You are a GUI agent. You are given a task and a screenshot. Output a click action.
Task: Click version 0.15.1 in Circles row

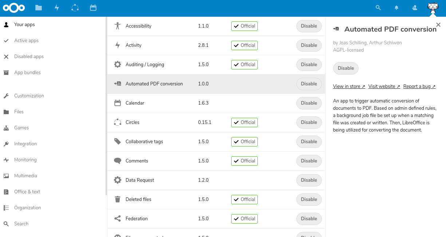click(205, 122)
